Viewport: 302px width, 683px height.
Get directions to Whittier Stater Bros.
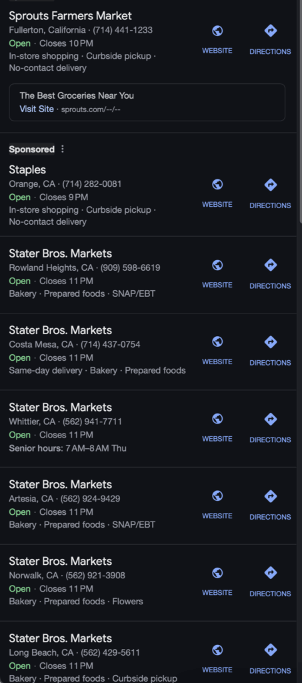coord(270,428)
